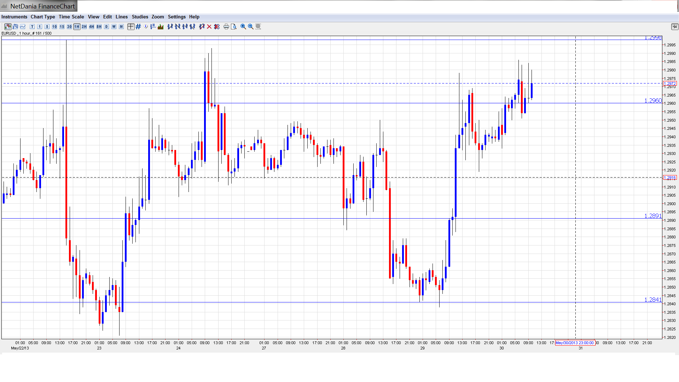Click the 1.2960 horizontal line label
This screenshot has width=679, height=382.
[652, 100]
